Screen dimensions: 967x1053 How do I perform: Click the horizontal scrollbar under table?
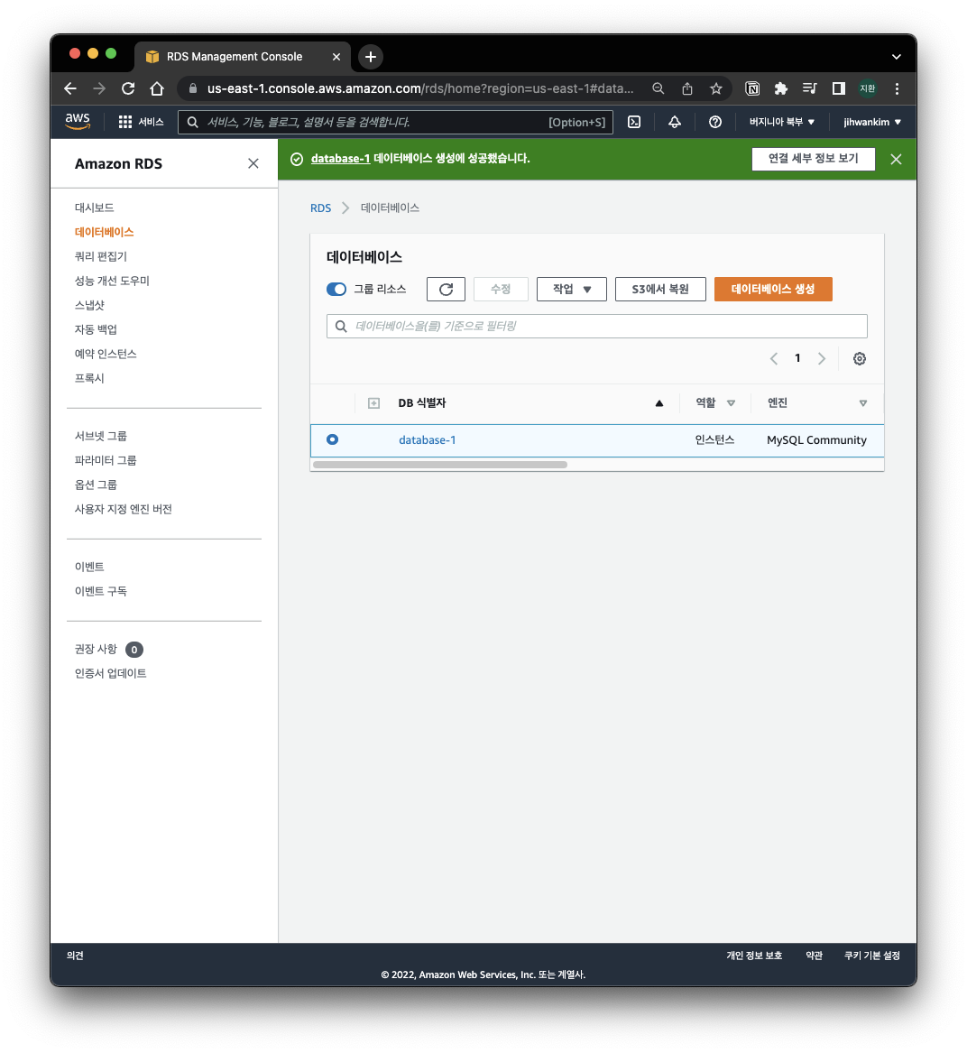pos(440,465)
